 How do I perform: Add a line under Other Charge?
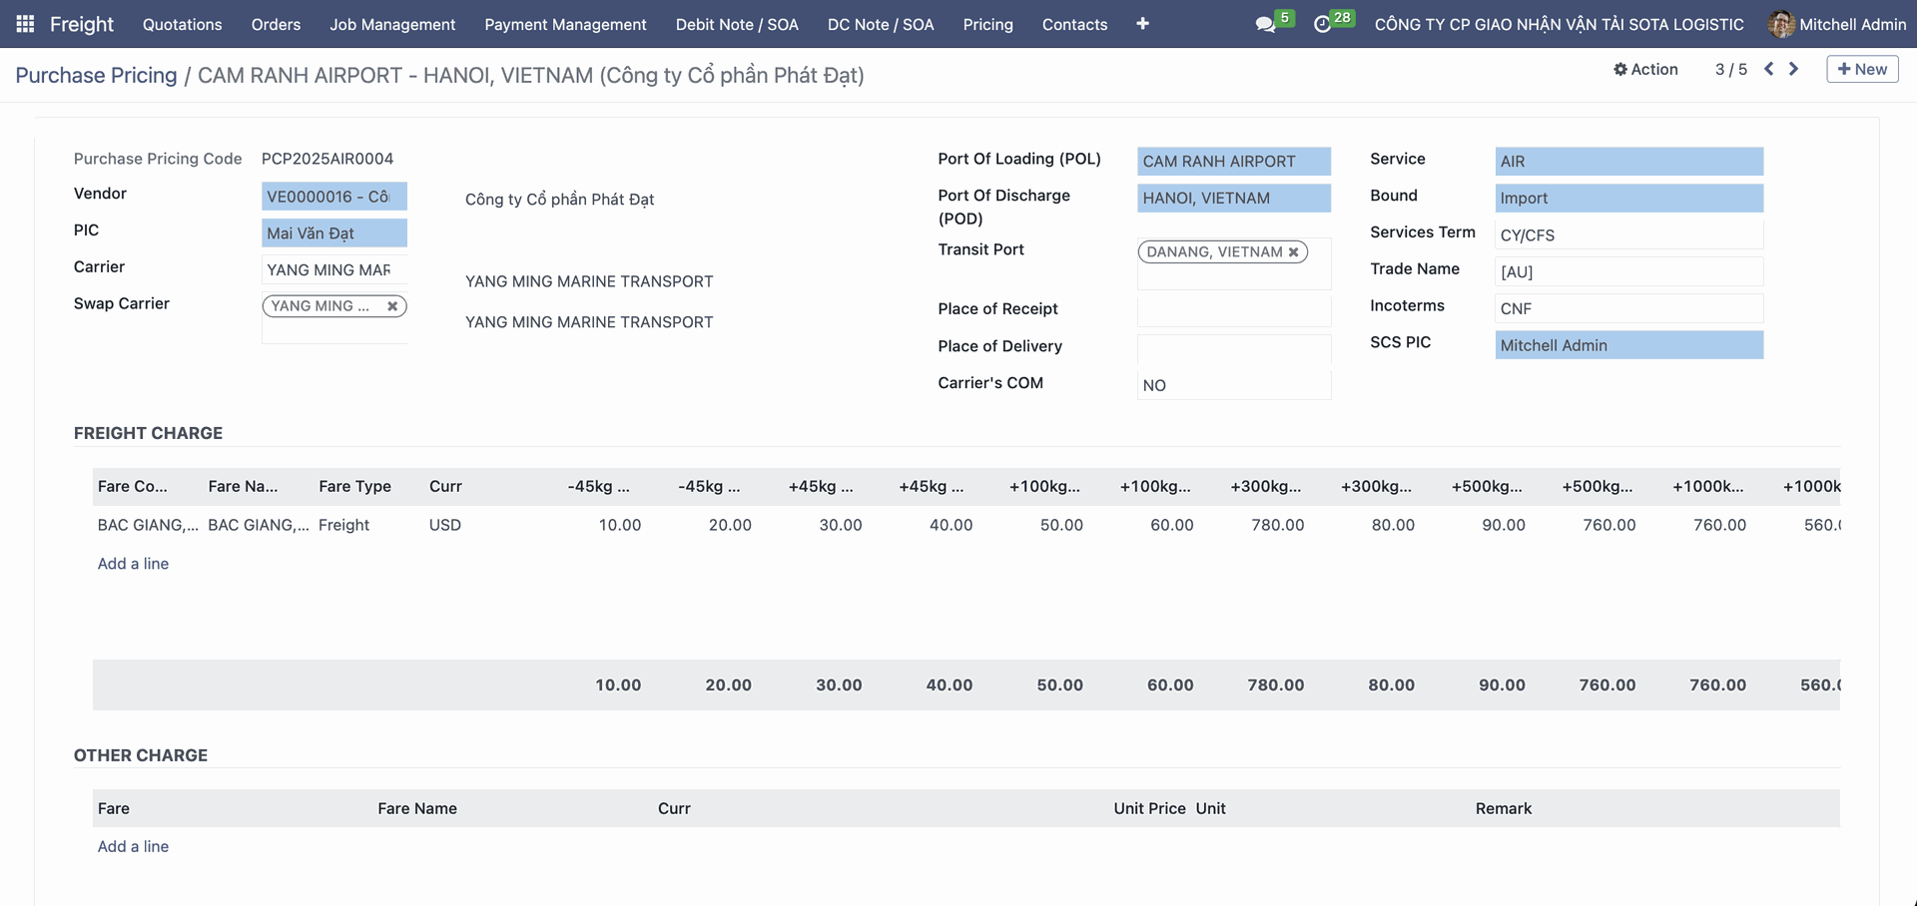pos(133,846)
